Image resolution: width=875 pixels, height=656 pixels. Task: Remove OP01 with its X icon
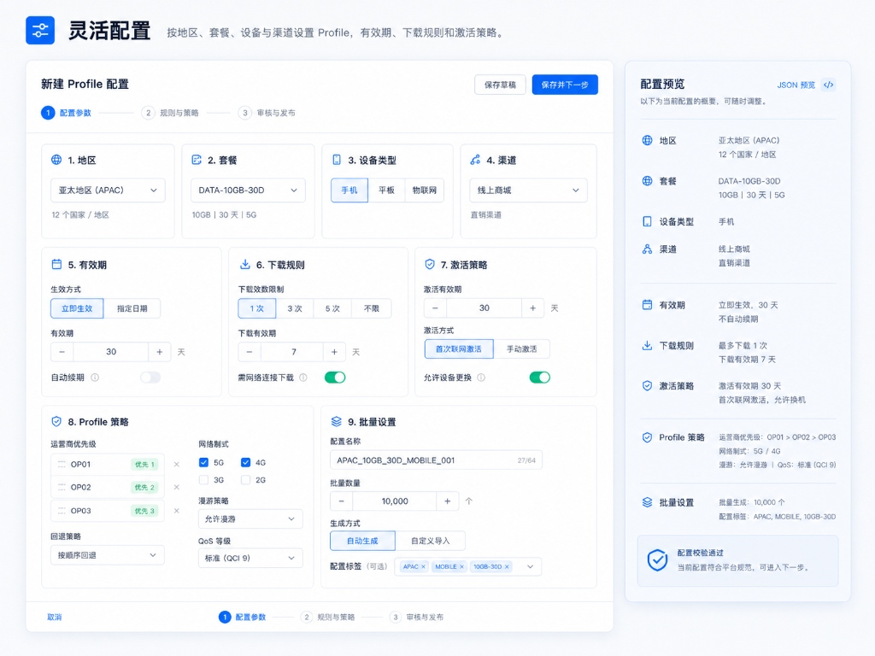(176, 464)
